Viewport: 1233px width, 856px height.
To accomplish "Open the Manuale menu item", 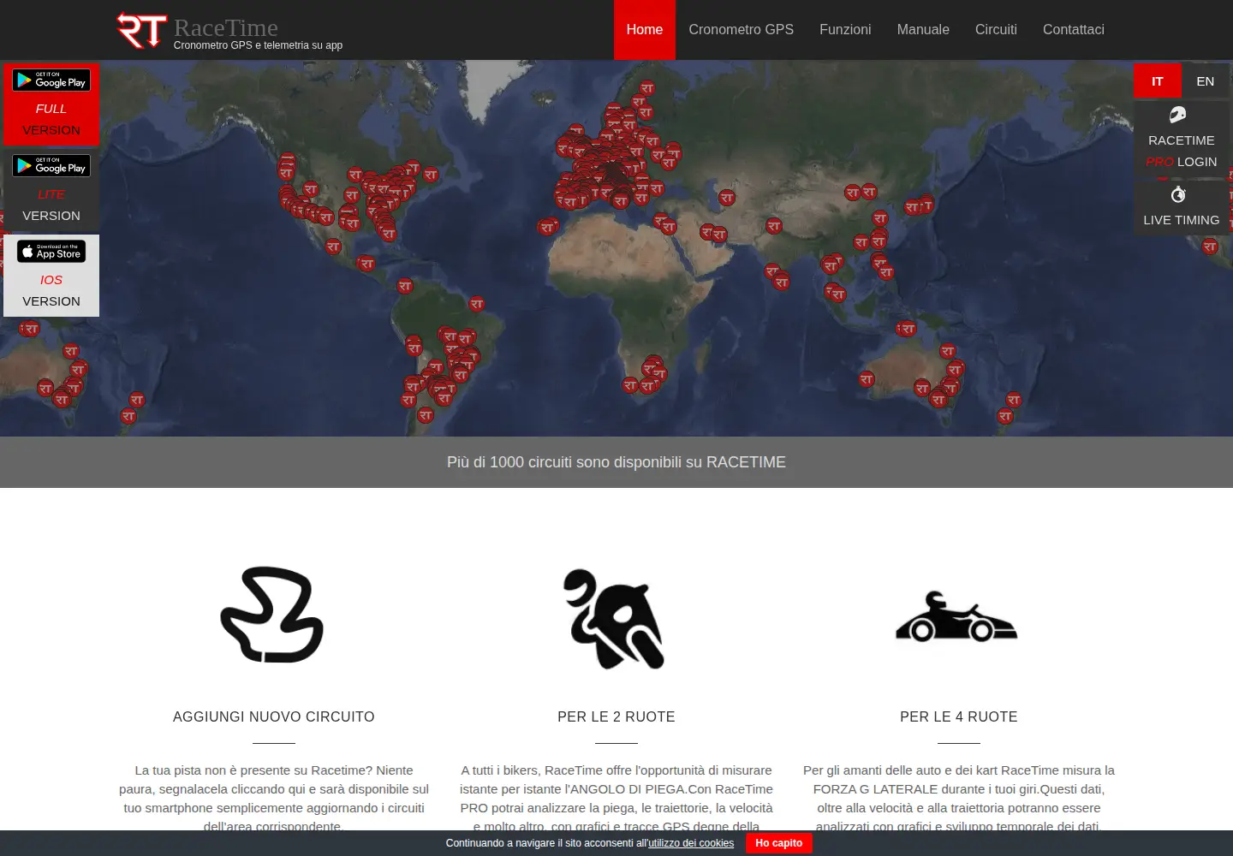I will coord(923,30).
